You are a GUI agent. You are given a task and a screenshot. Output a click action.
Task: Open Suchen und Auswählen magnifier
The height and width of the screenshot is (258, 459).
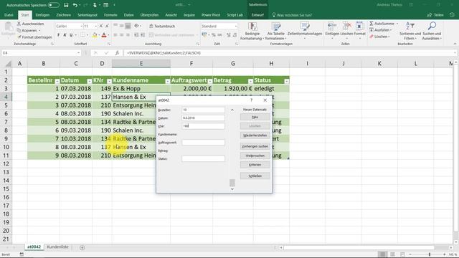(x=432, y=31)
